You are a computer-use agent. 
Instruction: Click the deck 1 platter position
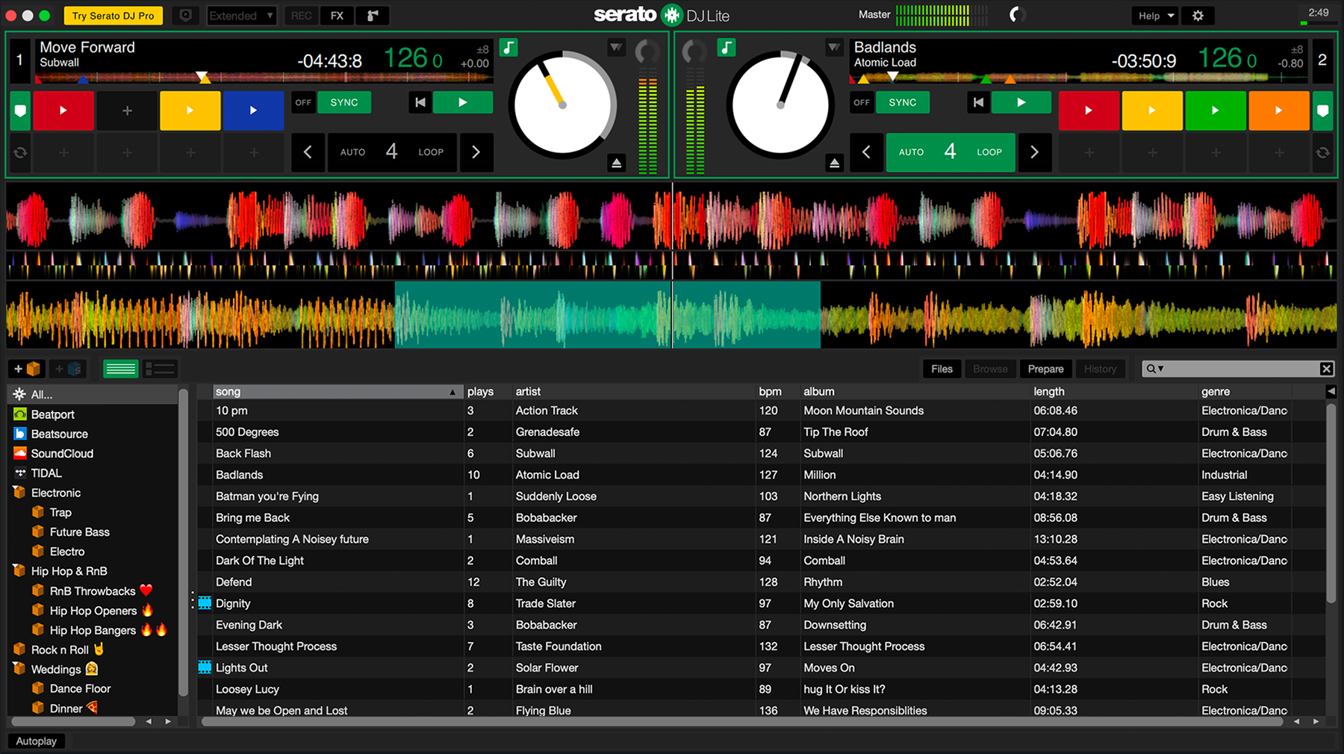tap(562, 105)
